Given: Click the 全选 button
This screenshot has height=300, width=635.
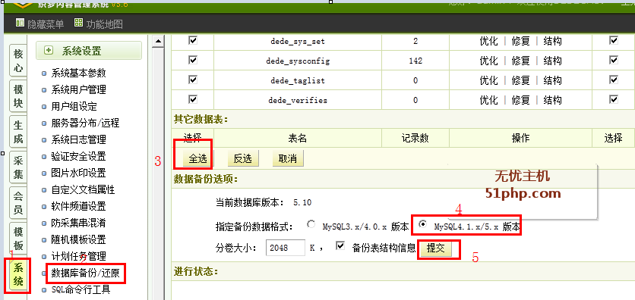Looking at the screenshot, I should tap(197, 158).
